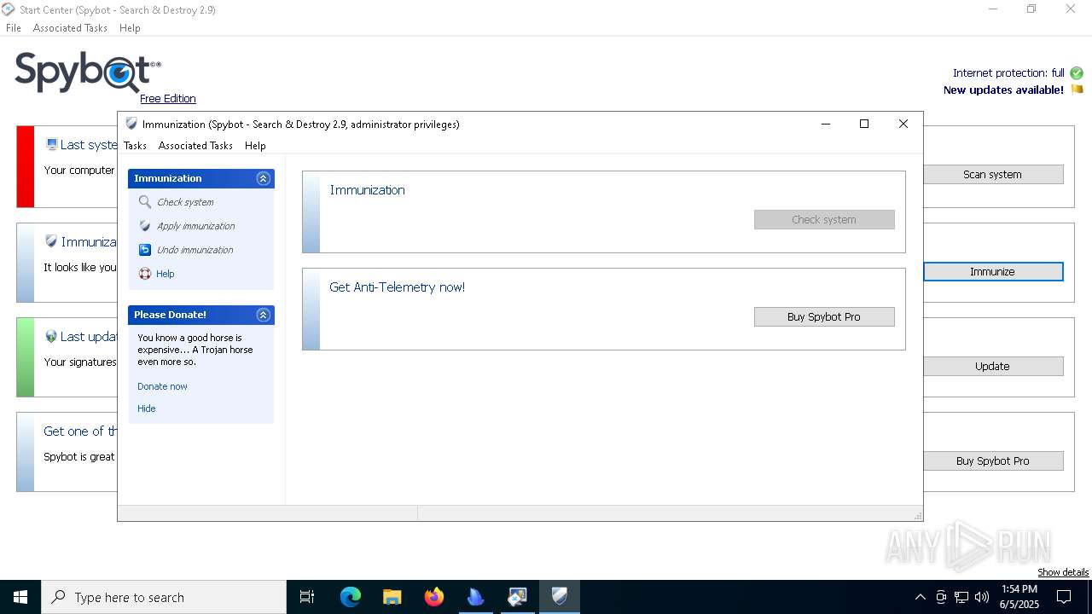Image resolution: width=1092 pixels, height=614 pixels.
Task: Click Immunization shield icon in Start Center
Action: [x=51, y=241]
